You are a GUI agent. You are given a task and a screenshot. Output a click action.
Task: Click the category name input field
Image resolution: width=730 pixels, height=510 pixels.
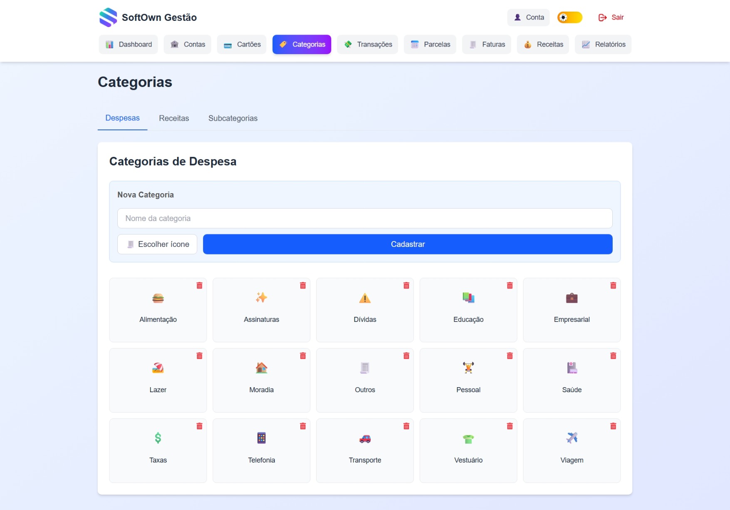coord(365,218)
